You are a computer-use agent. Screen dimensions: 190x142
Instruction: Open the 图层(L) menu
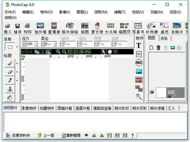coord(82,12)
